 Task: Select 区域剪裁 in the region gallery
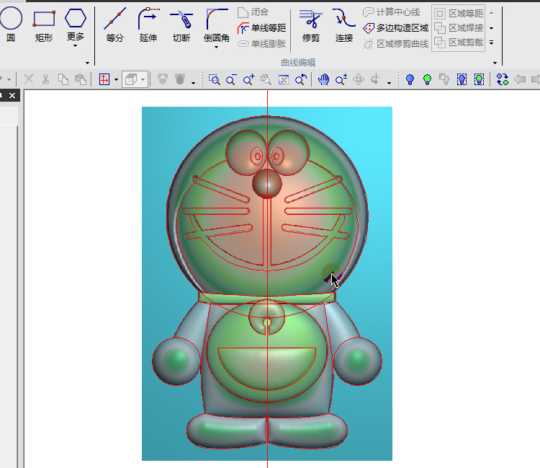coord(459,43)
